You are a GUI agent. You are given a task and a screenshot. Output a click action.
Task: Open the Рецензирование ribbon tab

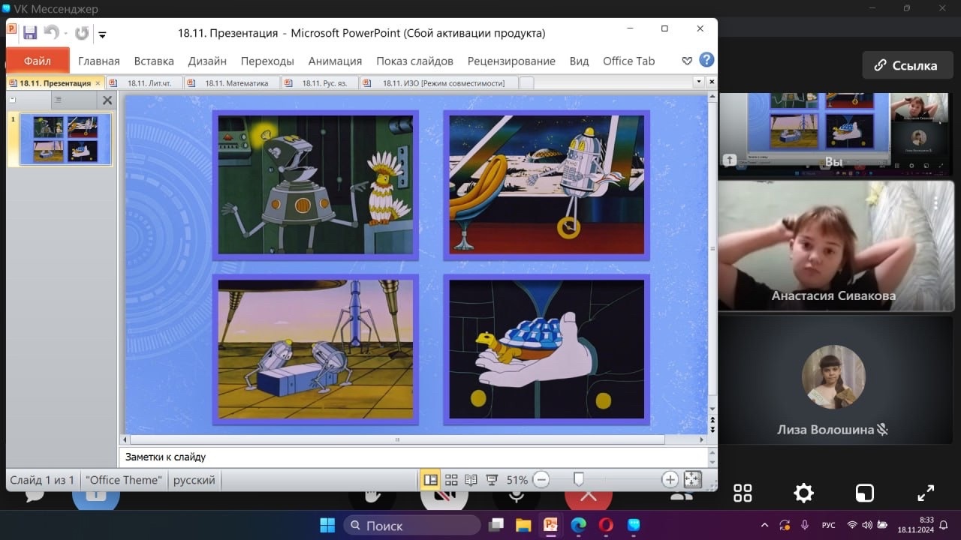tap(511, 61)
